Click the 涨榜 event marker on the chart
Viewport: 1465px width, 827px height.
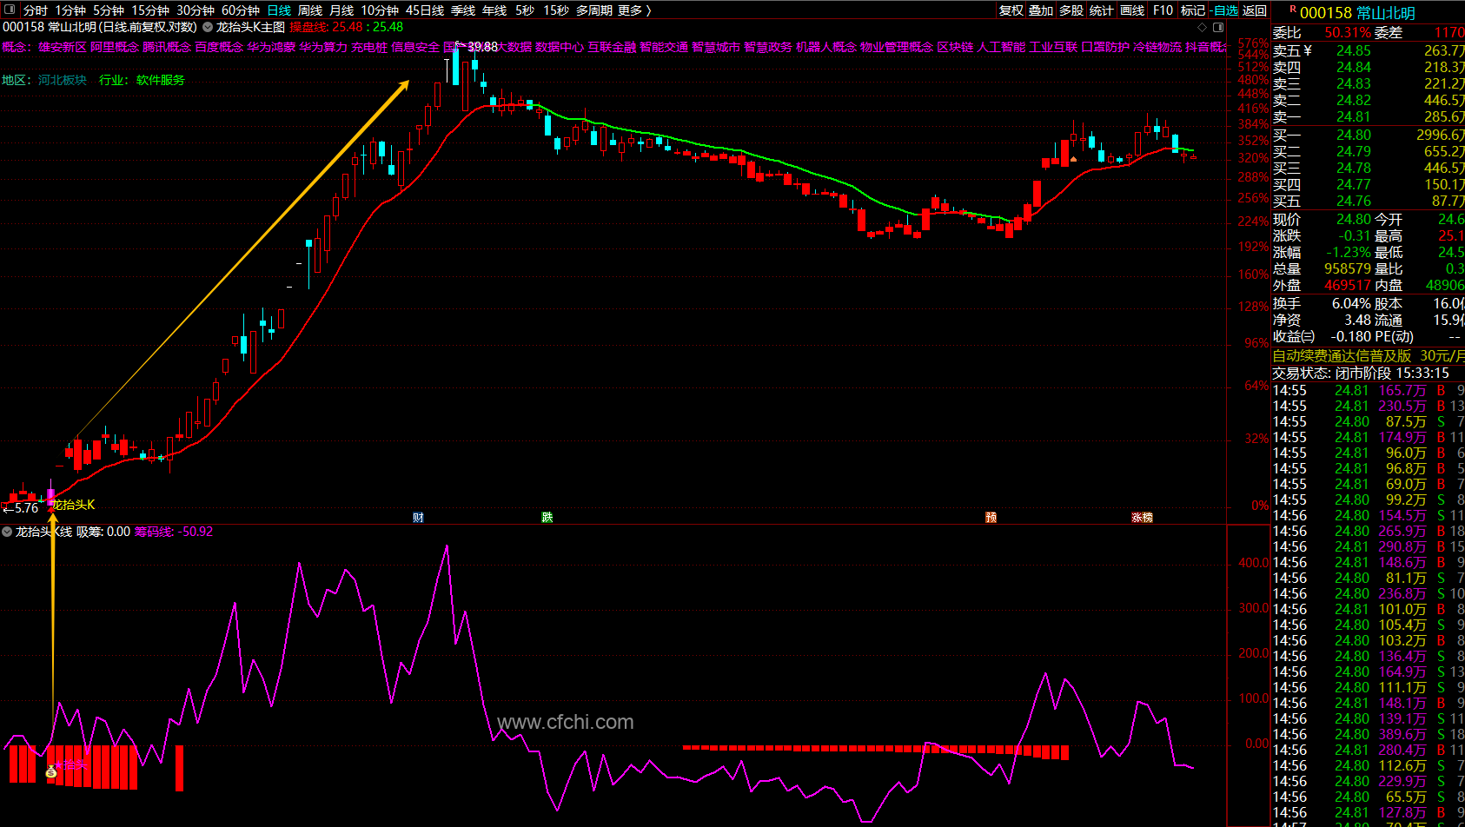[x=1143, y=518]
